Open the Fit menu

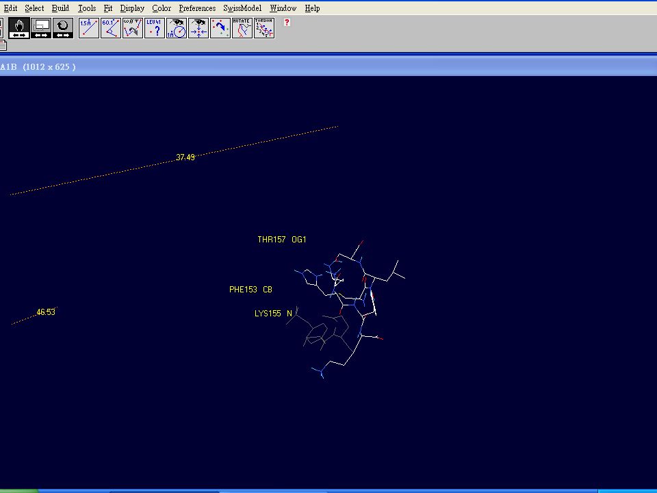tap(107, 8)
